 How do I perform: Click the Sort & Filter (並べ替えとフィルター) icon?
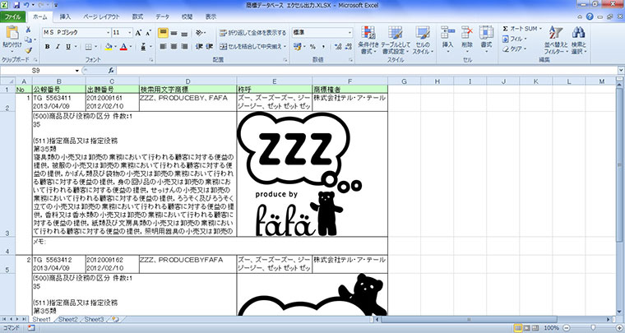(556, 33)
